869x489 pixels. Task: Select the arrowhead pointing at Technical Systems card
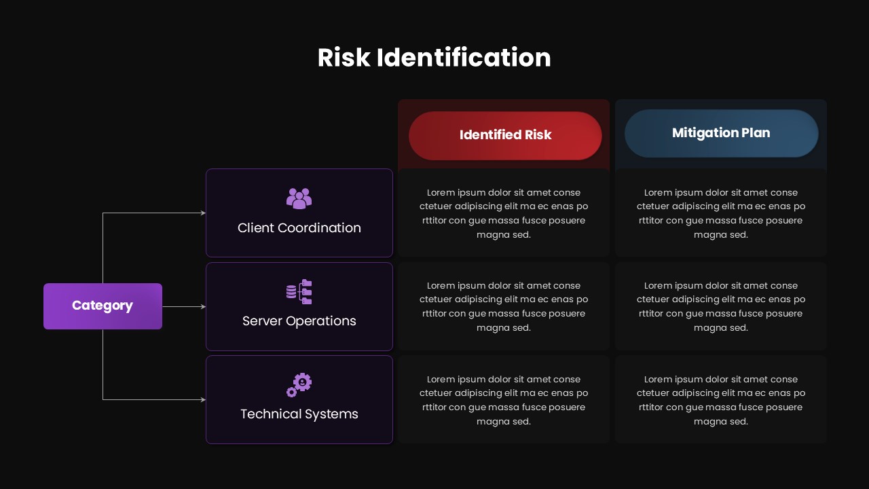click(202, 400)
